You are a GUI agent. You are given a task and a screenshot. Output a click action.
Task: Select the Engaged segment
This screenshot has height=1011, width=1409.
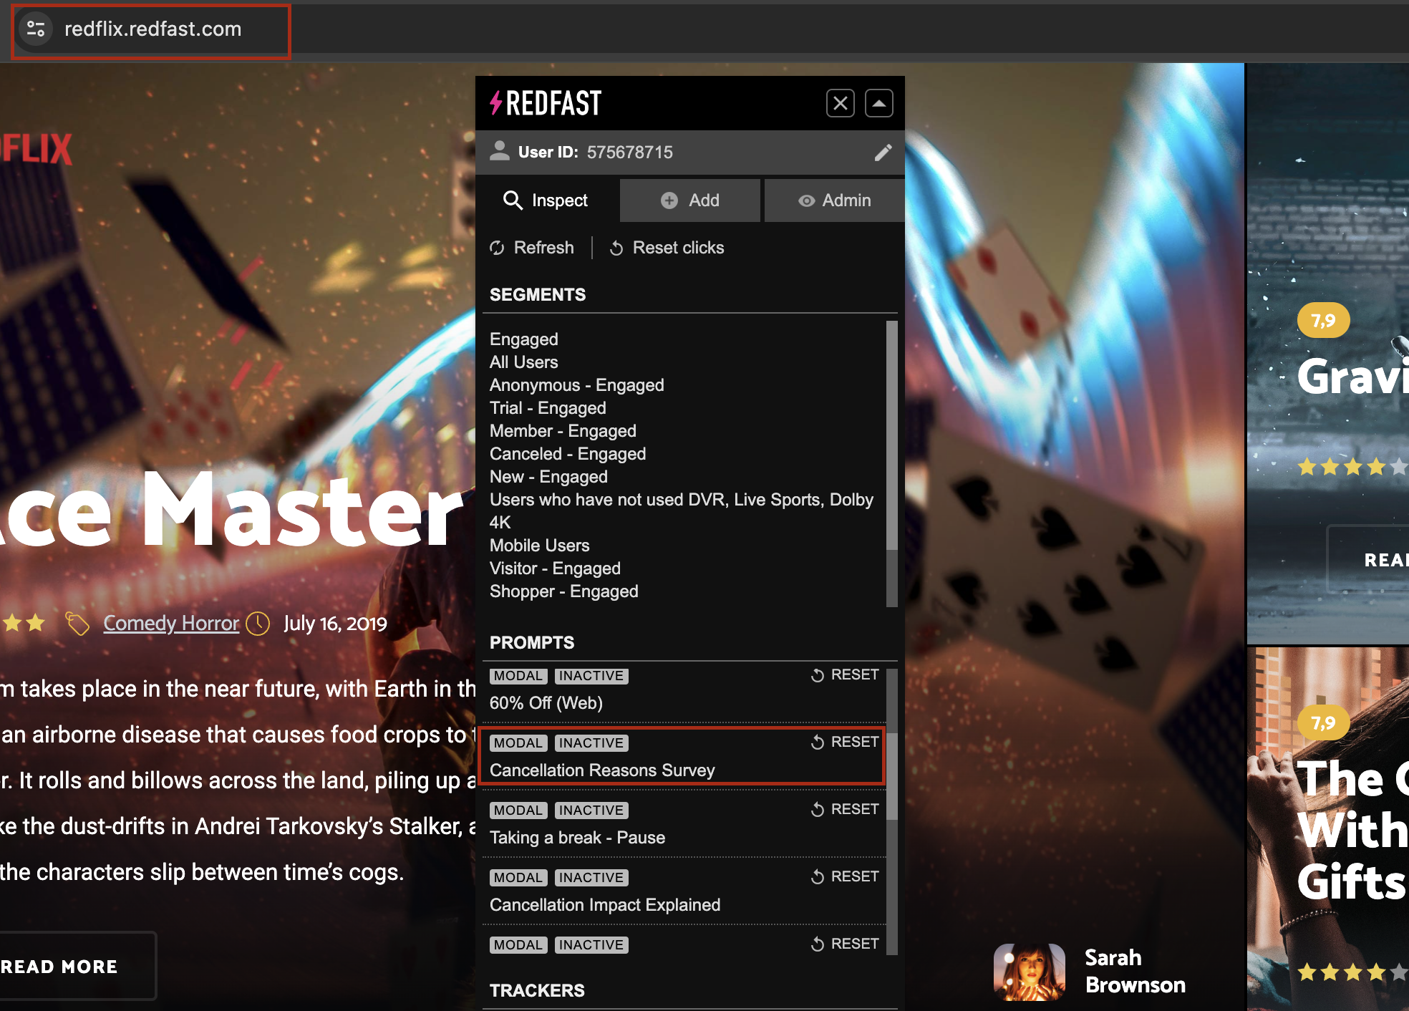click(x=524, y=339)
